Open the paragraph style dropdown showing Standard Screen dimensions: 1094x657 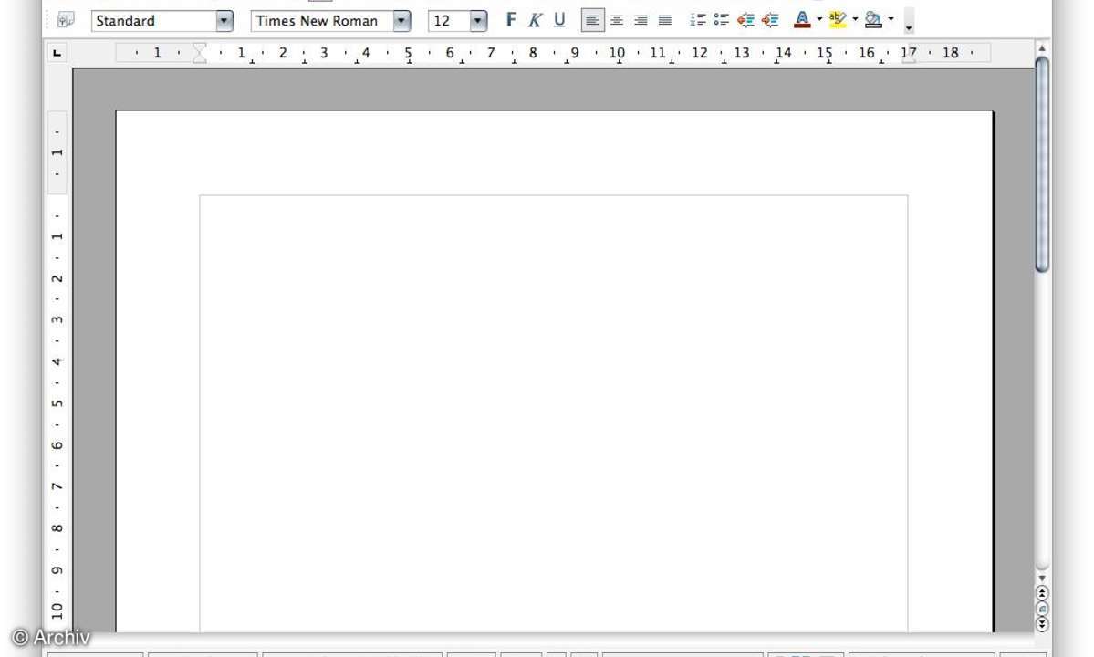coord(224,21)
